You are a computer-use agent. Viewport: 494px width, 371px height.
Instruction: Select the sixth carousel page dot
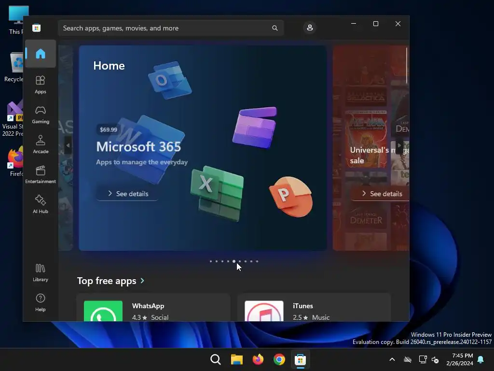coord(240,261)
